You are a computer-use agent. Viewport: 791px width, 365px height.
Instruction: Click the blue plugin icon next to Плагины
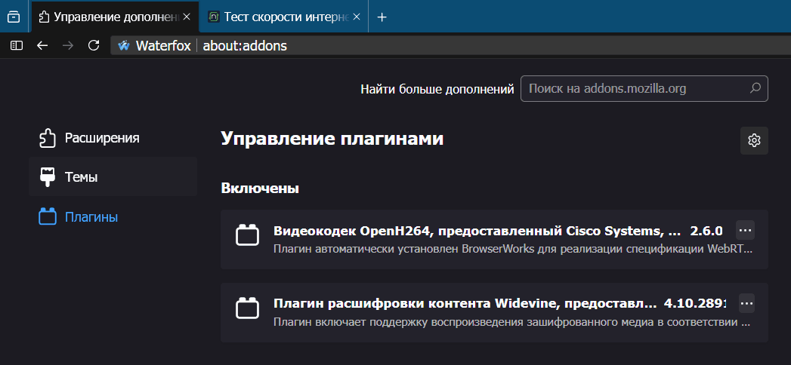[48, 217]
